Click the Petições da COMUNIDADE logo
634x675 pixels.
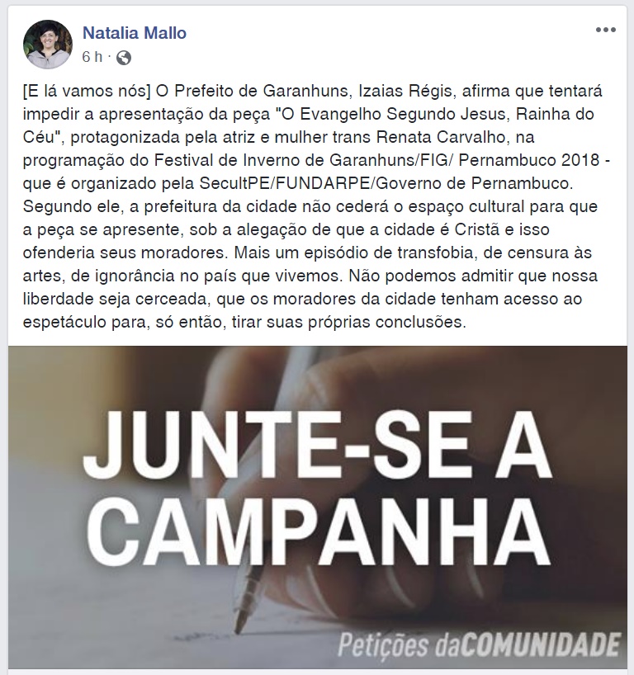(479, 644)
